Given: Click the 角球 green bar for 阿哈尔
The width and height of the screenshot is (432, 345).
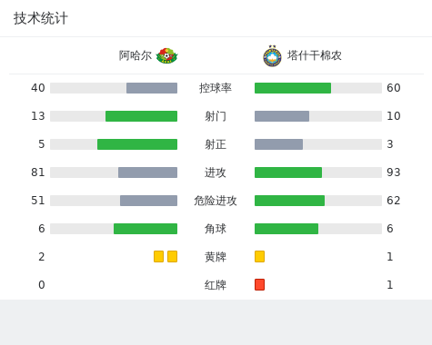Looking at the screenshot, I should click(146, 229).
